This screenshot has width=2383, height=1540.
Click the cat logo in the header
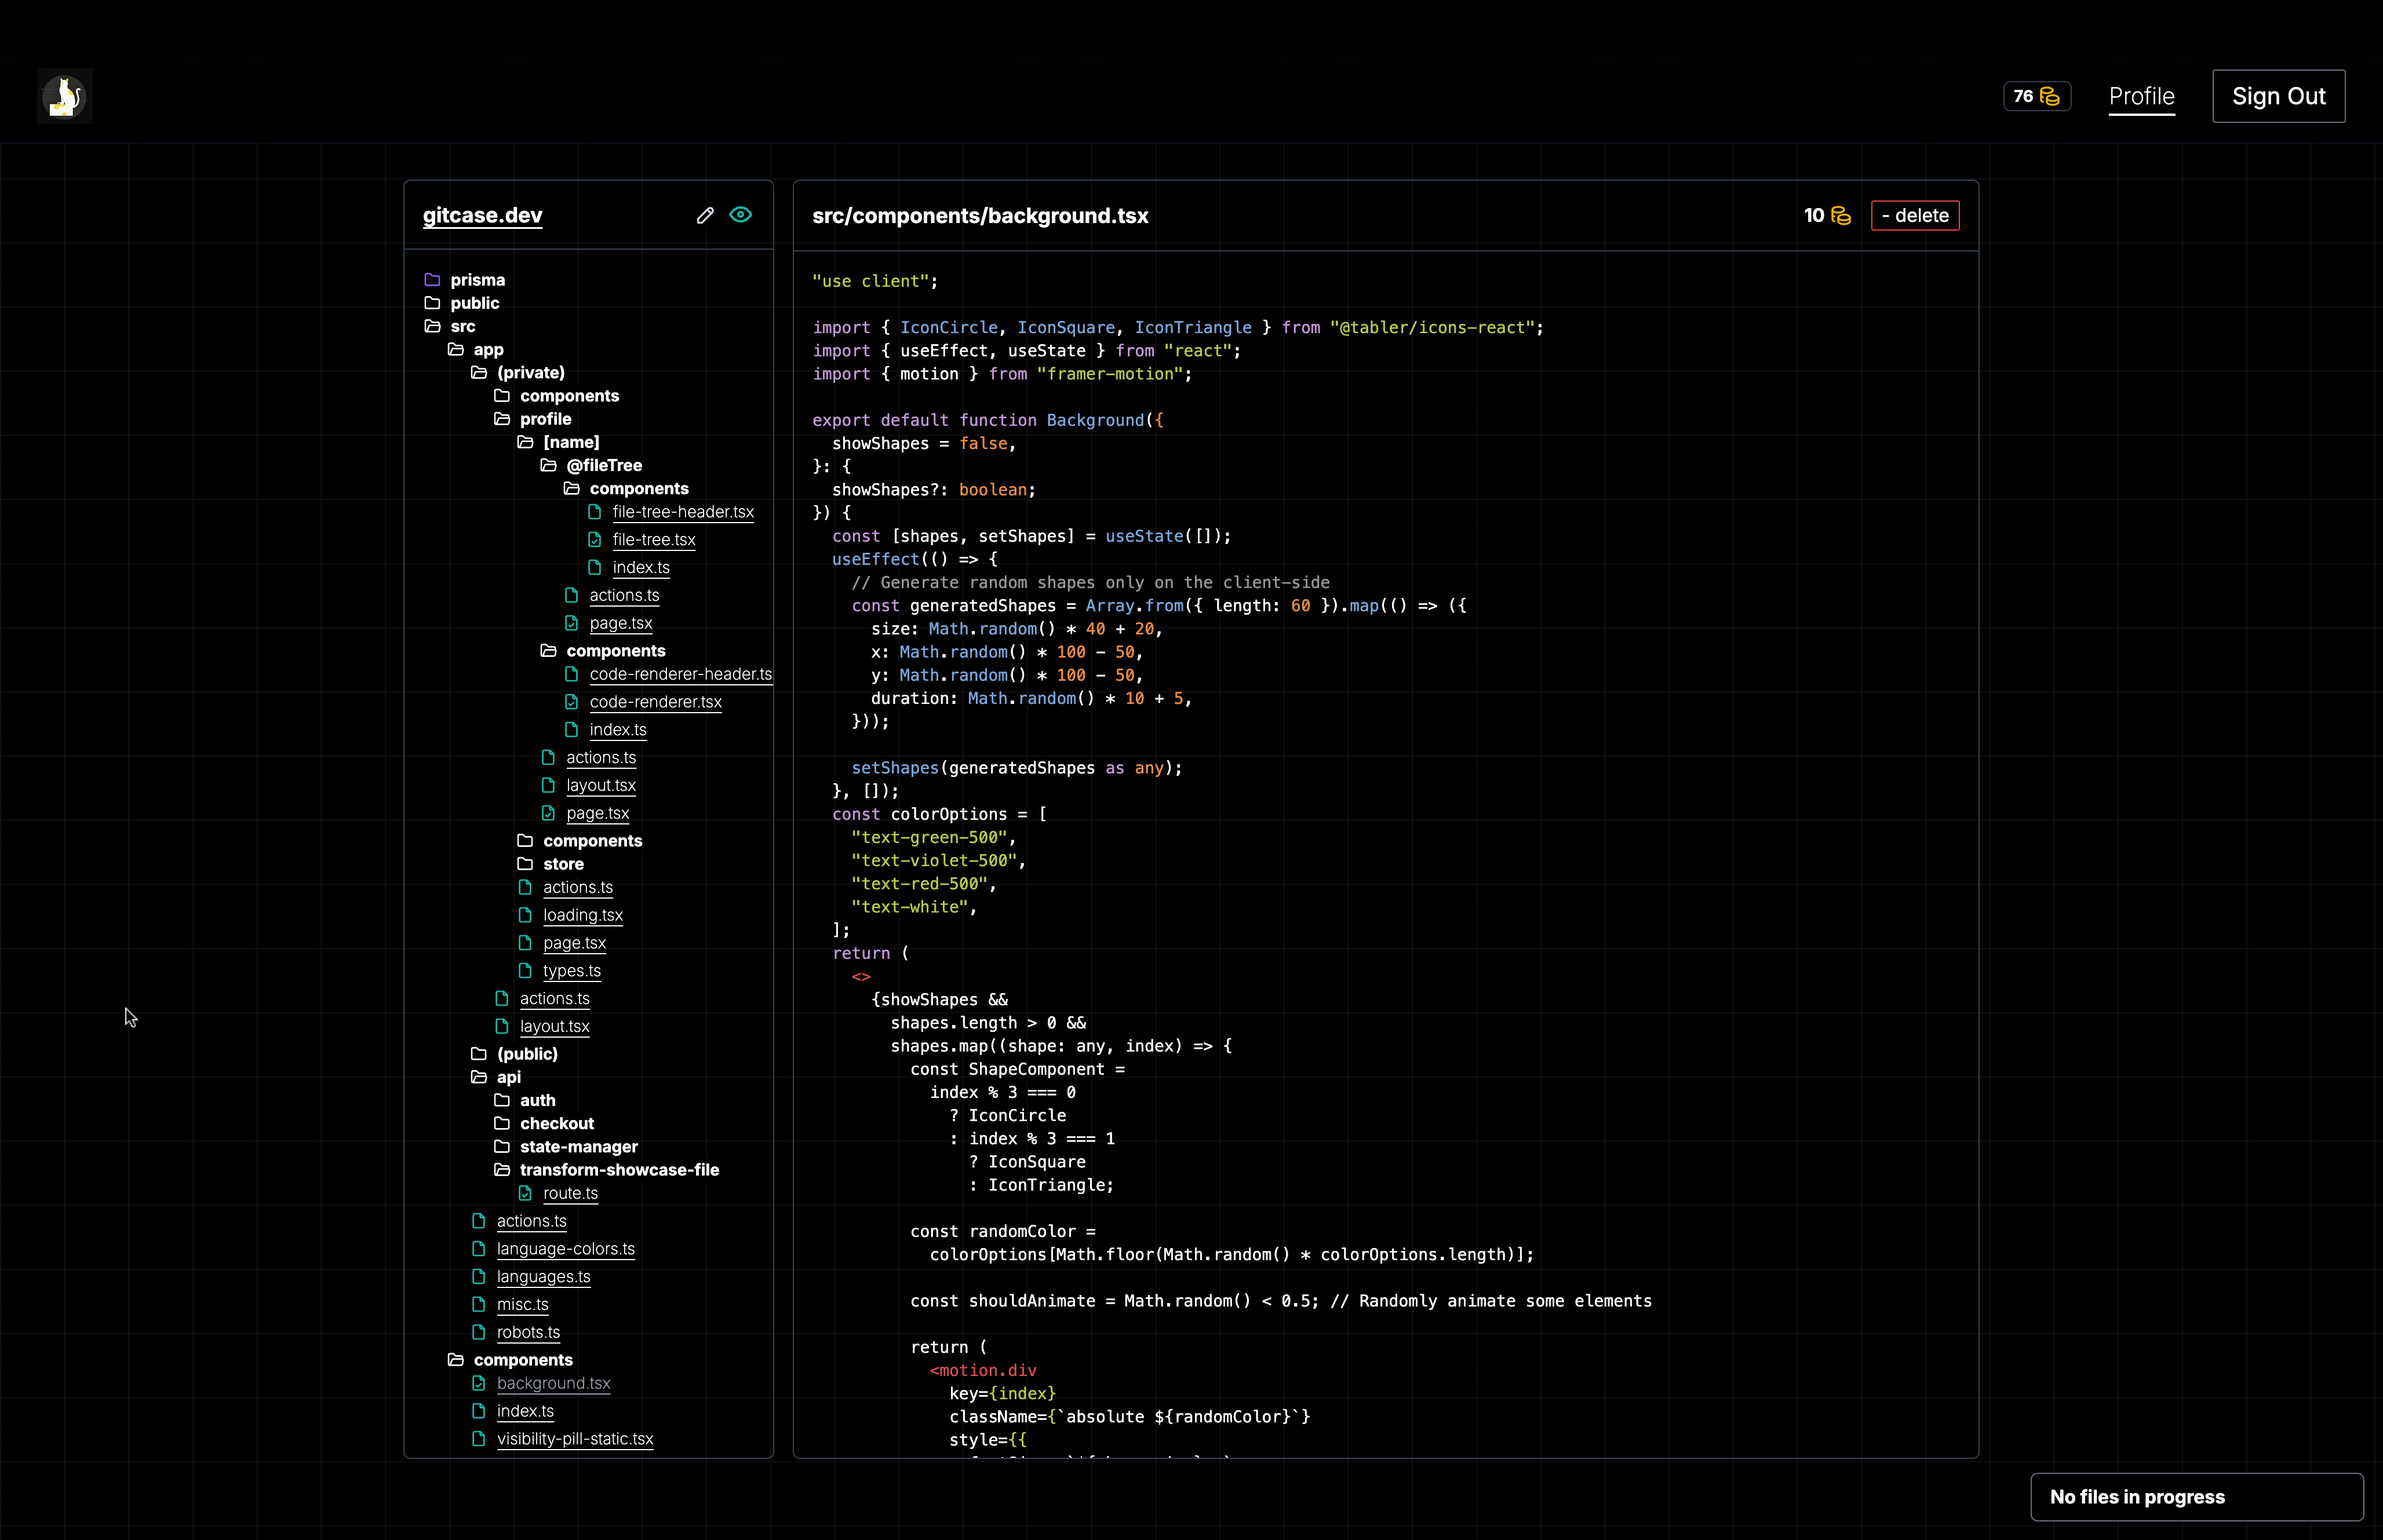point(65,96)
